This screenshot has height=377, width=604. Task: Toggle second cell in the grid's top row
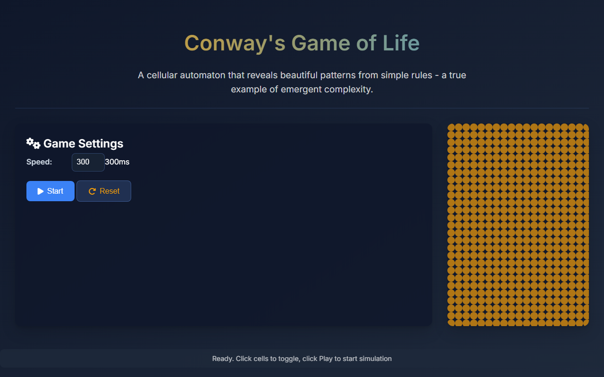pos(459,127)
